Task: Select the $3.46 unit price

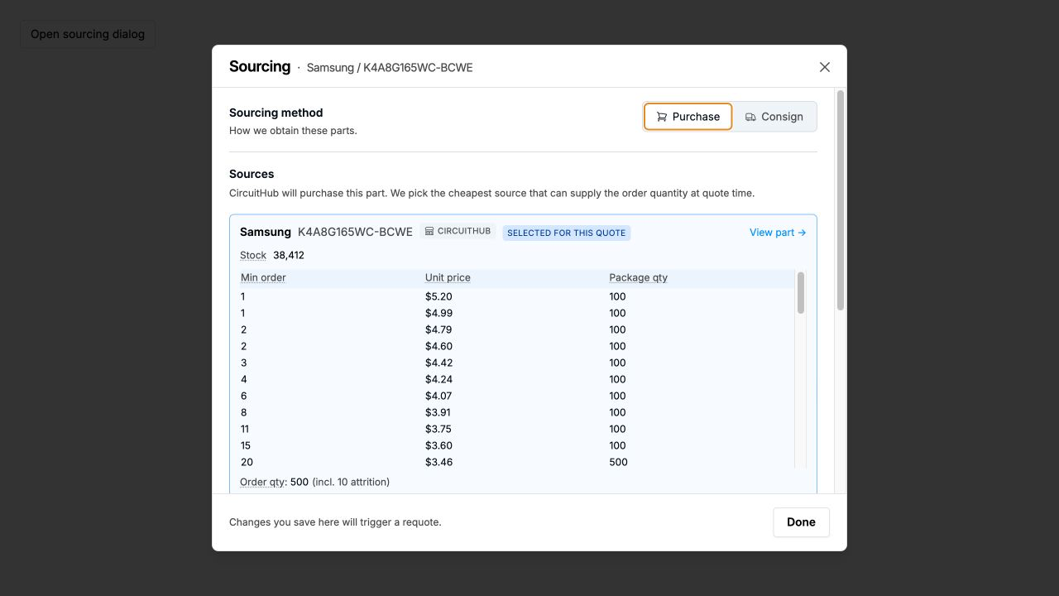Action: 438,462
